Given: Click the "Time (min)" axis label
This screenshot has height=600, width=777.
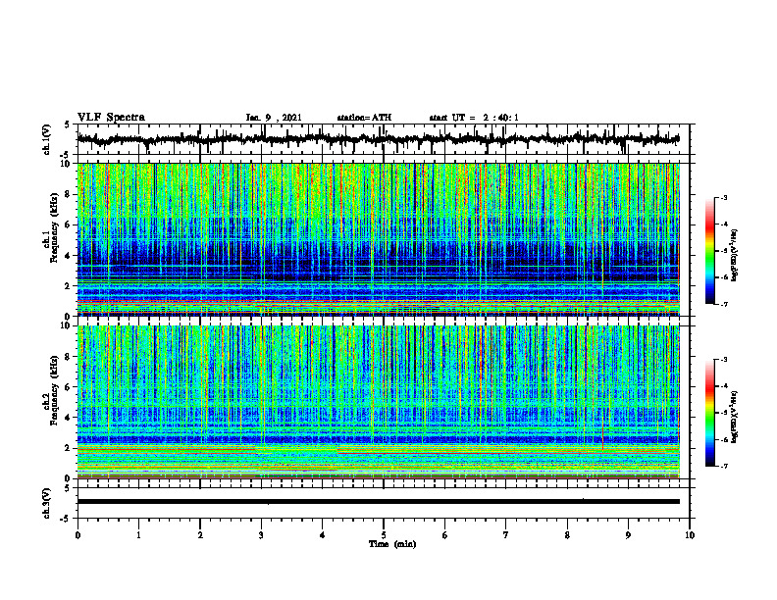Looking at the screenshot, I should (392, 544).
